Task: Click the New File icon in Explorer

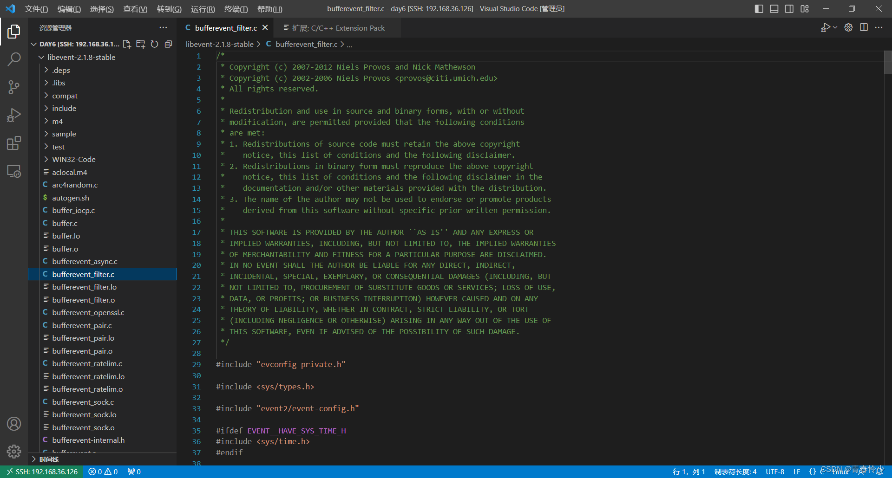Action: (127, 44)
